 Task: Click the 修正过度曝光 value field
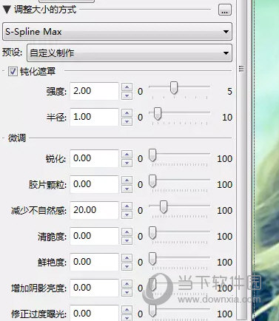[94, 313]
